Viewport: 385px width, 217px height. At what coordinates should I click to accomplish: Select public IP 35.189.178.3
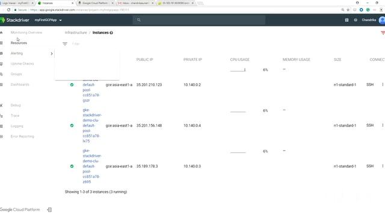coord(147,166)
